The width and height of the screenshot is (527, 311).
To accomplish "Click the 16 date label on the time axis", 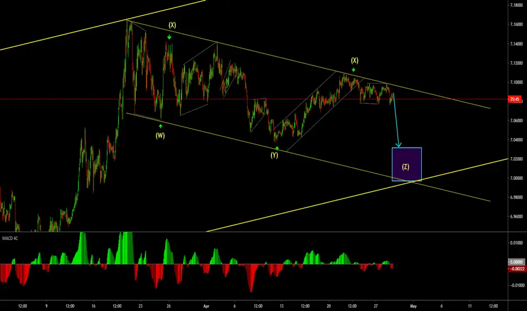I will coord(93,306).
